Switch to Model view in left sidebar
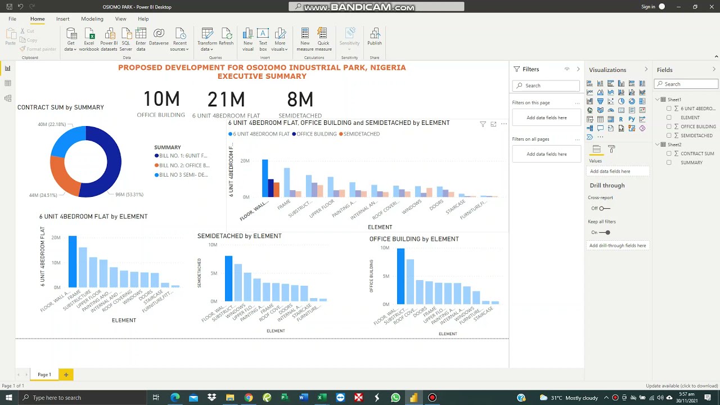Image resolution: width=720 pixels, height=405 pixels. point(8,98)
